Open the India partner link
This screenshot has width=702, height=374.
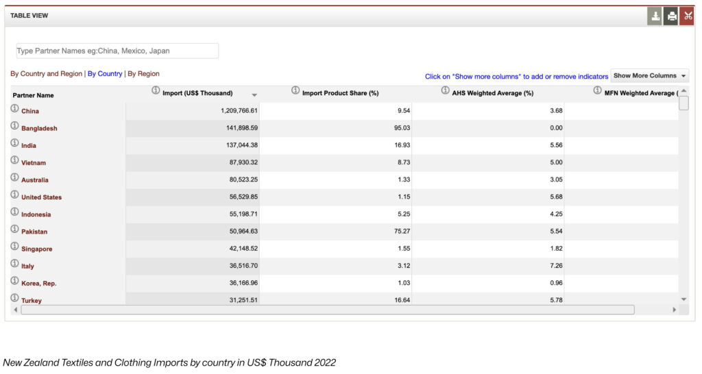coord(29,146)
